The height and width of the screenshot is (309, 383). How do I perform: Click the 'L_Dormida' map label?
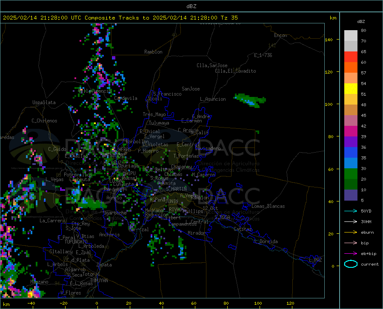point(266,241)
